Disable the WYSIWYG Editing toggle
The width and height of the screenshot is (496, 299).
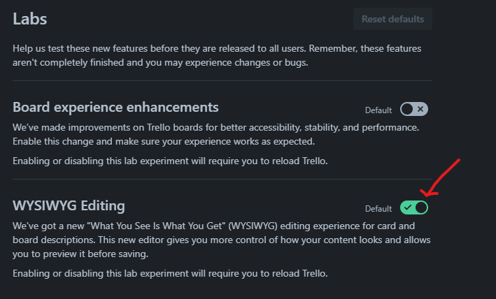click(413, 207)
